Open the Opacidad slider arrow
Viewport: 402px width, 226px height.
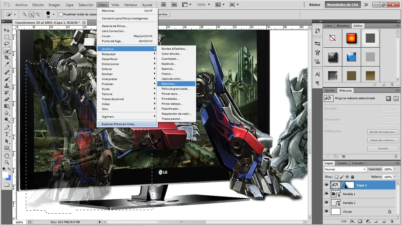point(395,169)
